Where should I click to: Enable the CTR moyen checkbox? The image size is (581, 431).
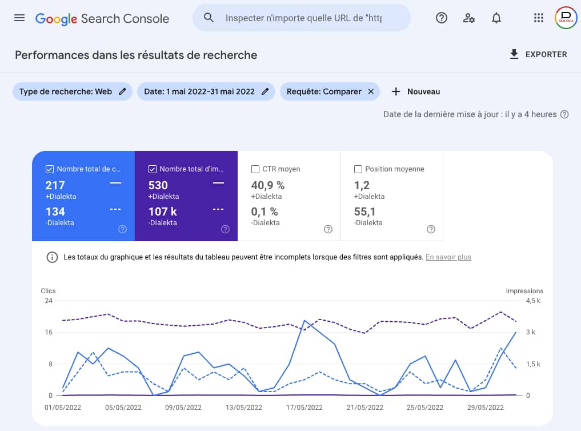255,169
